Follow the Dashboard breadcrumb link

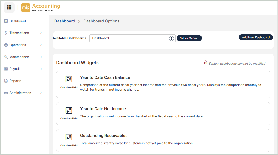pos(65,21)
